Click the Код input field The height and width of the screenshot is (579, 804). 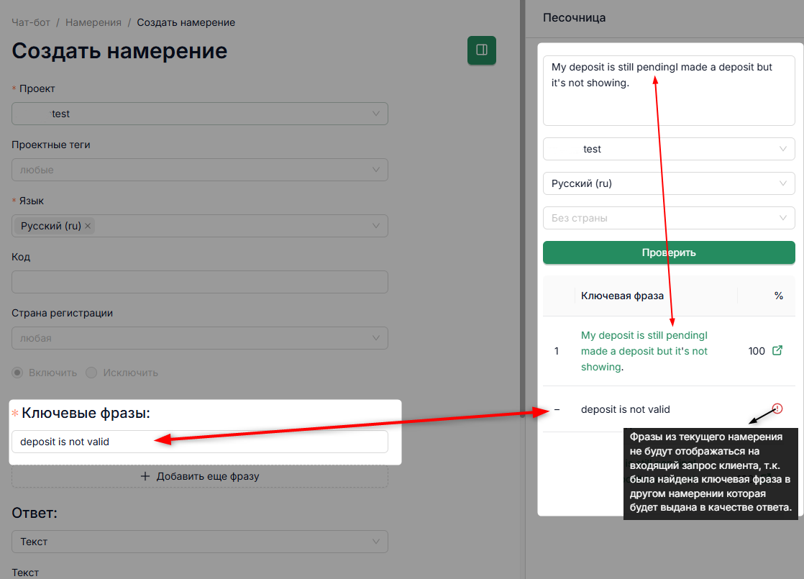click(200, 282)
